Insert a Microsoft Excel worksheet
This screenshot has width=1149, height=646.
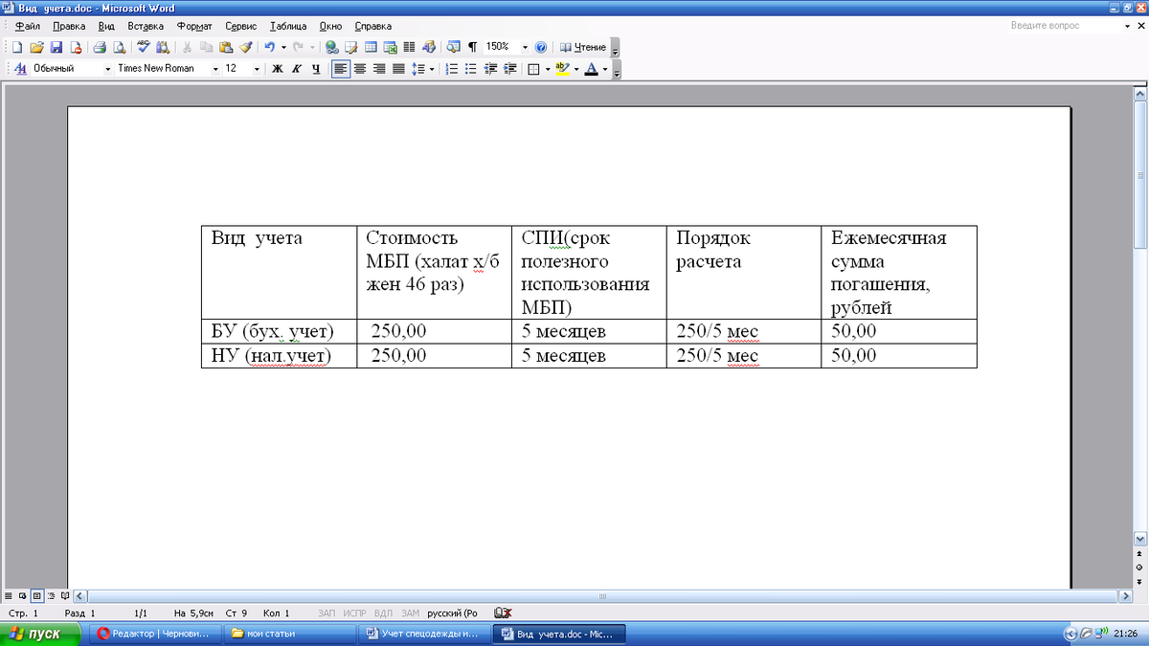point(391,47)
